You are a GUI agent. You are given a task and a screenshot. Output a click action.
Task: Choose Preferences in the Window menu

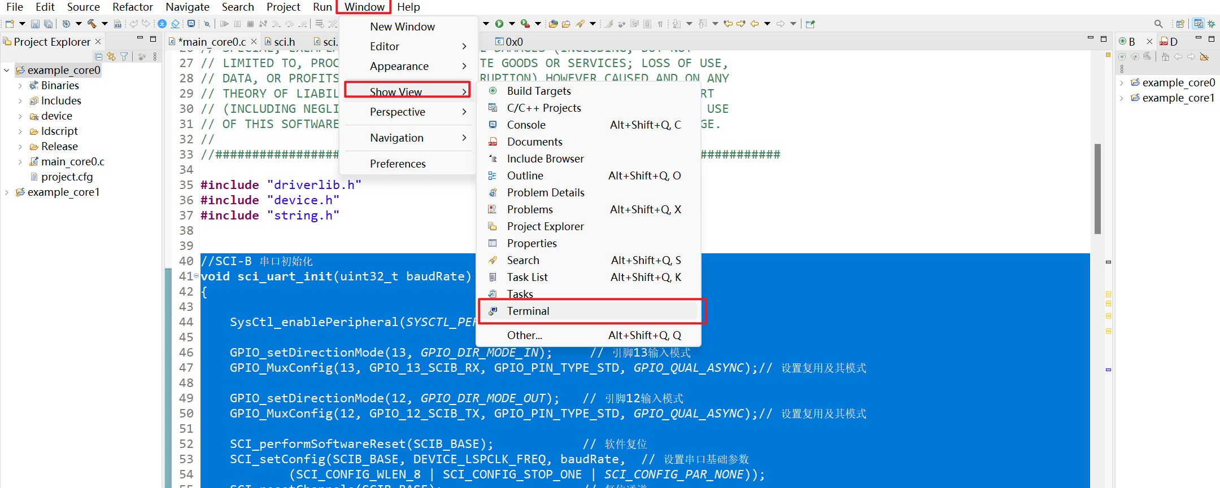(408, 164)
